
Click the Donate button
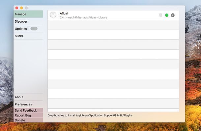(x=28, y=120)
